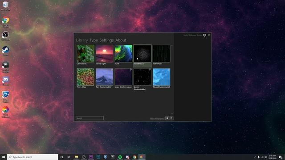This screenshot has height=160, width=285.
Task: Open Premiere Pro from the taskbar
Action: [91, 157]
